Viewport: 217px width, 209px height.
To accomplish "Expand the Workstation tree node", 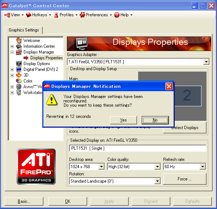I will 12,93.
